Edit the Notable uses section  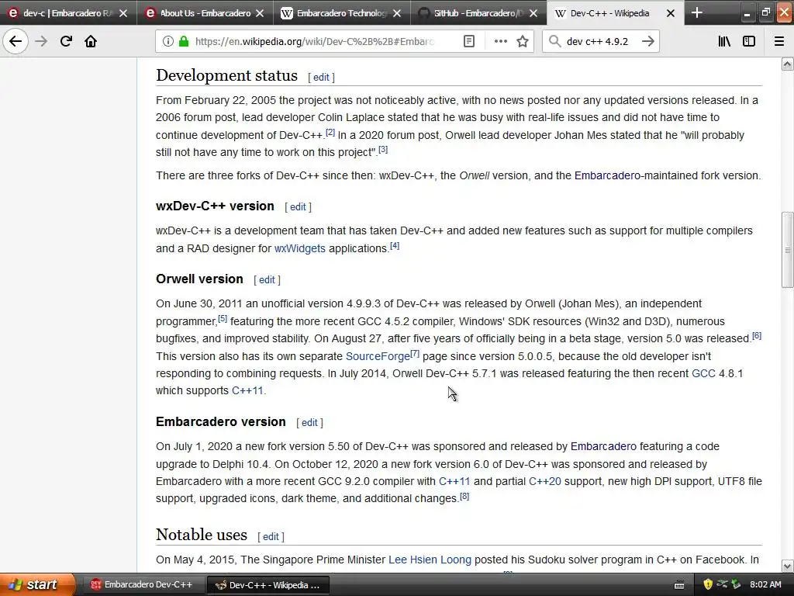pos(271,537)
